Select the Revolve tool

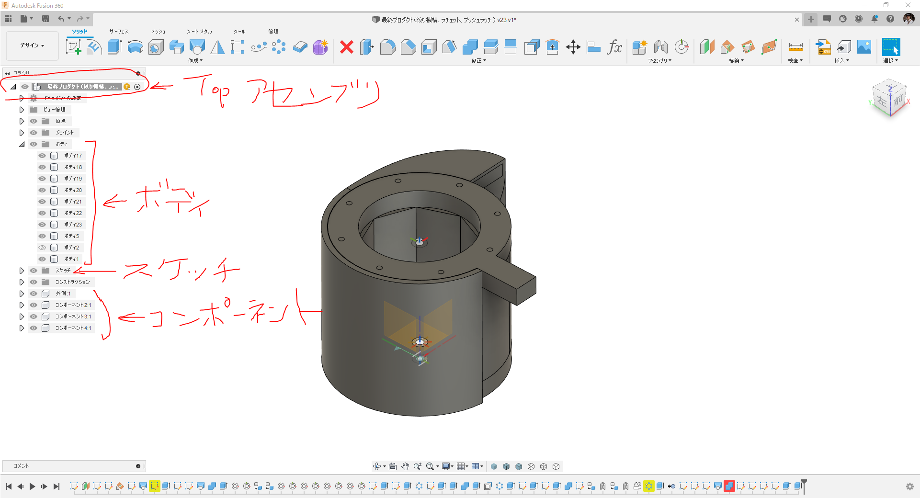click(136, 47)
